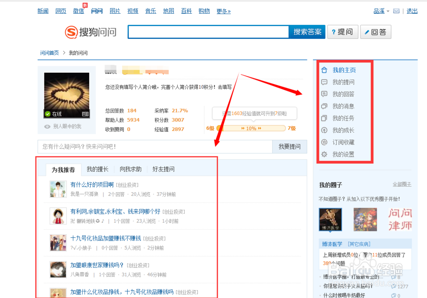Click the 回答 button in header

tap(375, 32)
